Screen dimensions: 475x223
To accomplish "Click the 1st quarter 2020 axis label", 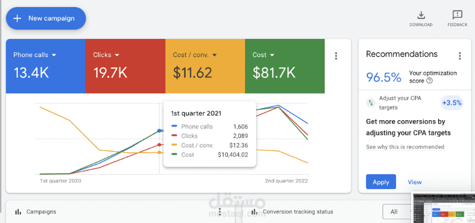I will (x=61, y=181).
